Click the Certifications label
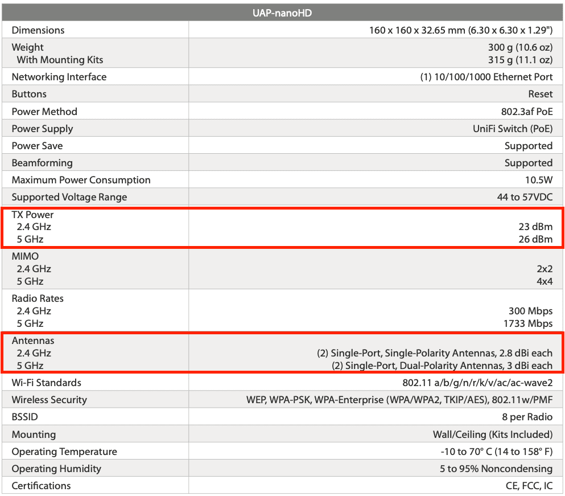565x496 pixels. click(42, 486)
